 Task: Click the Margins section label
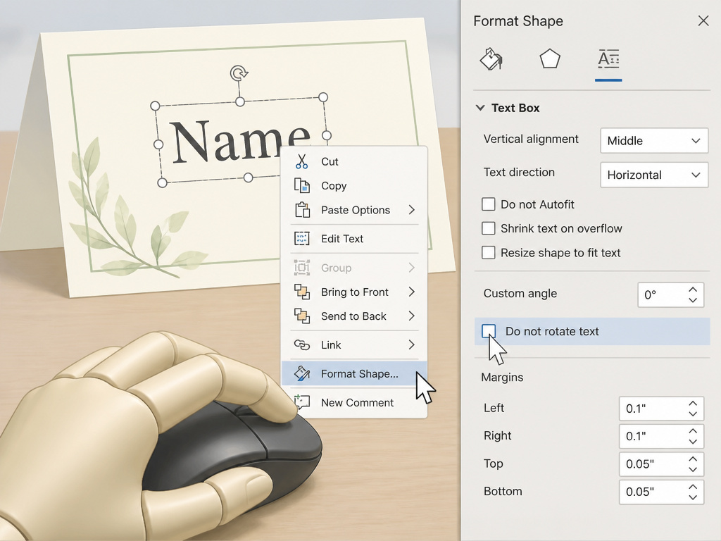click(x=502, y=378)
